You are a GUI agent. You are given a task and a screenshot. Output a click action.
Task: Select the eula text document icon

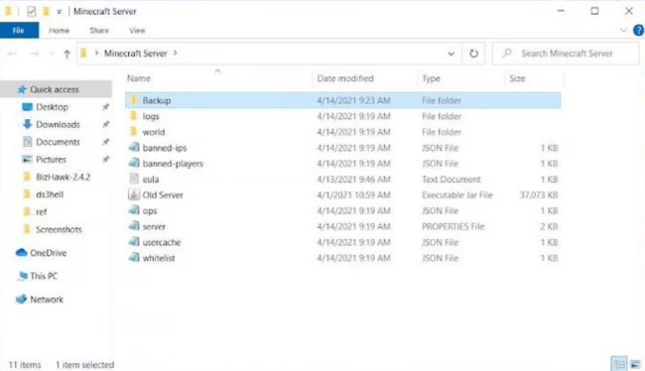point(134,179)
